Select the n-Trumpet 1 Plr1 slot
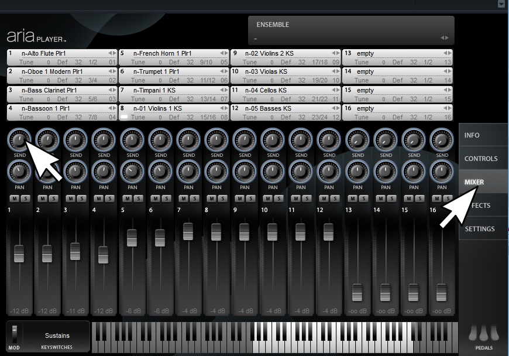 pos(174,76)
